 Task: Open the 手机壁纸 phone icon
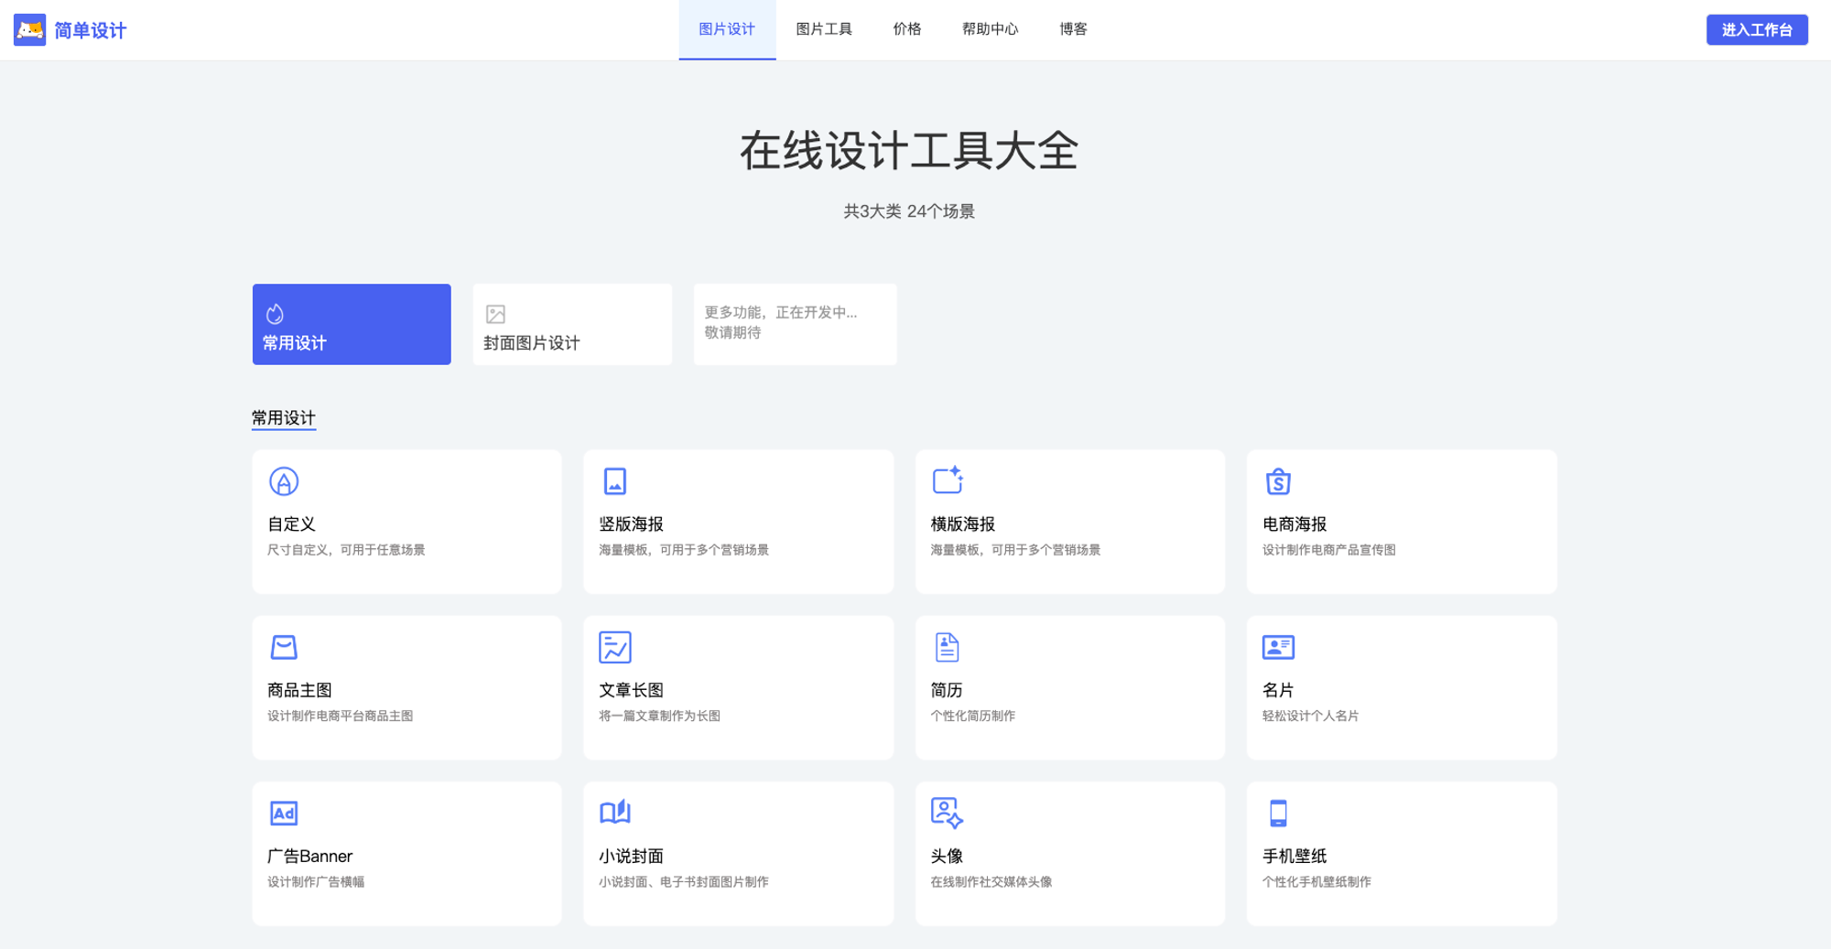1278,813
